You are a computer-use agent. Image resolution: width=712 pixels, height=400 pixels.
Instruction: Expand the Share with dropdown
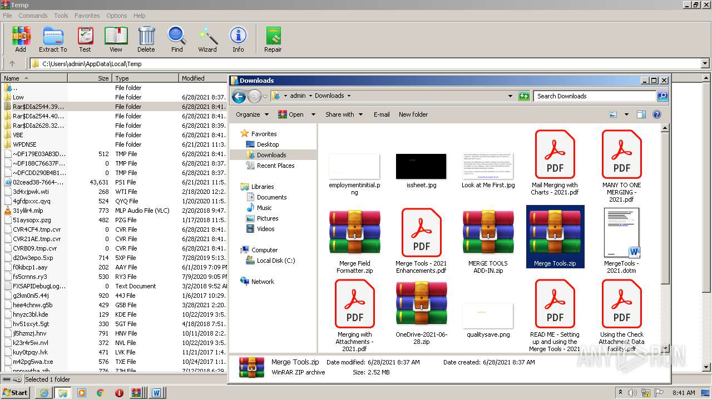[x=344, y=114]
